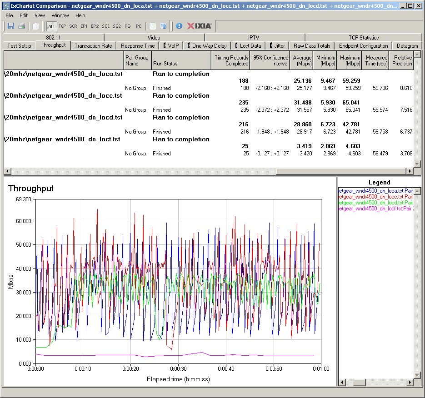Viewport: 425px width, 398px height.
Task: Click the blue export toolbar icon
Action: click(x=164, y=26)
